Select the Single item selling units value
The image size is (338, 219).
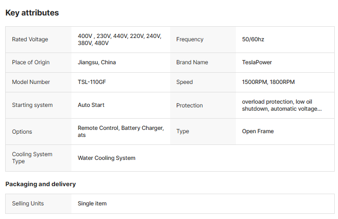click(92, 204)
